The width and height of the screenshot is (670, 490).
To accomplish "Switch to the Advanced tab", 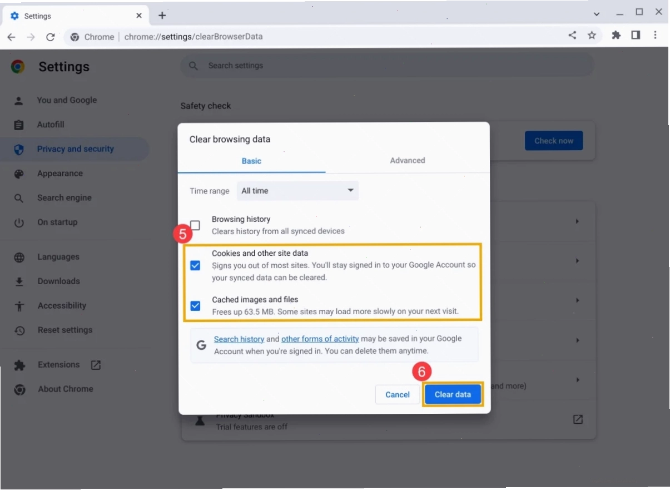I will tap(407, 160).
